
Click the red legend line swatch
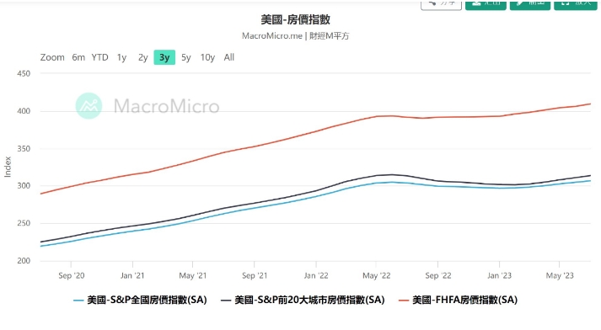(x=404, y=301)
